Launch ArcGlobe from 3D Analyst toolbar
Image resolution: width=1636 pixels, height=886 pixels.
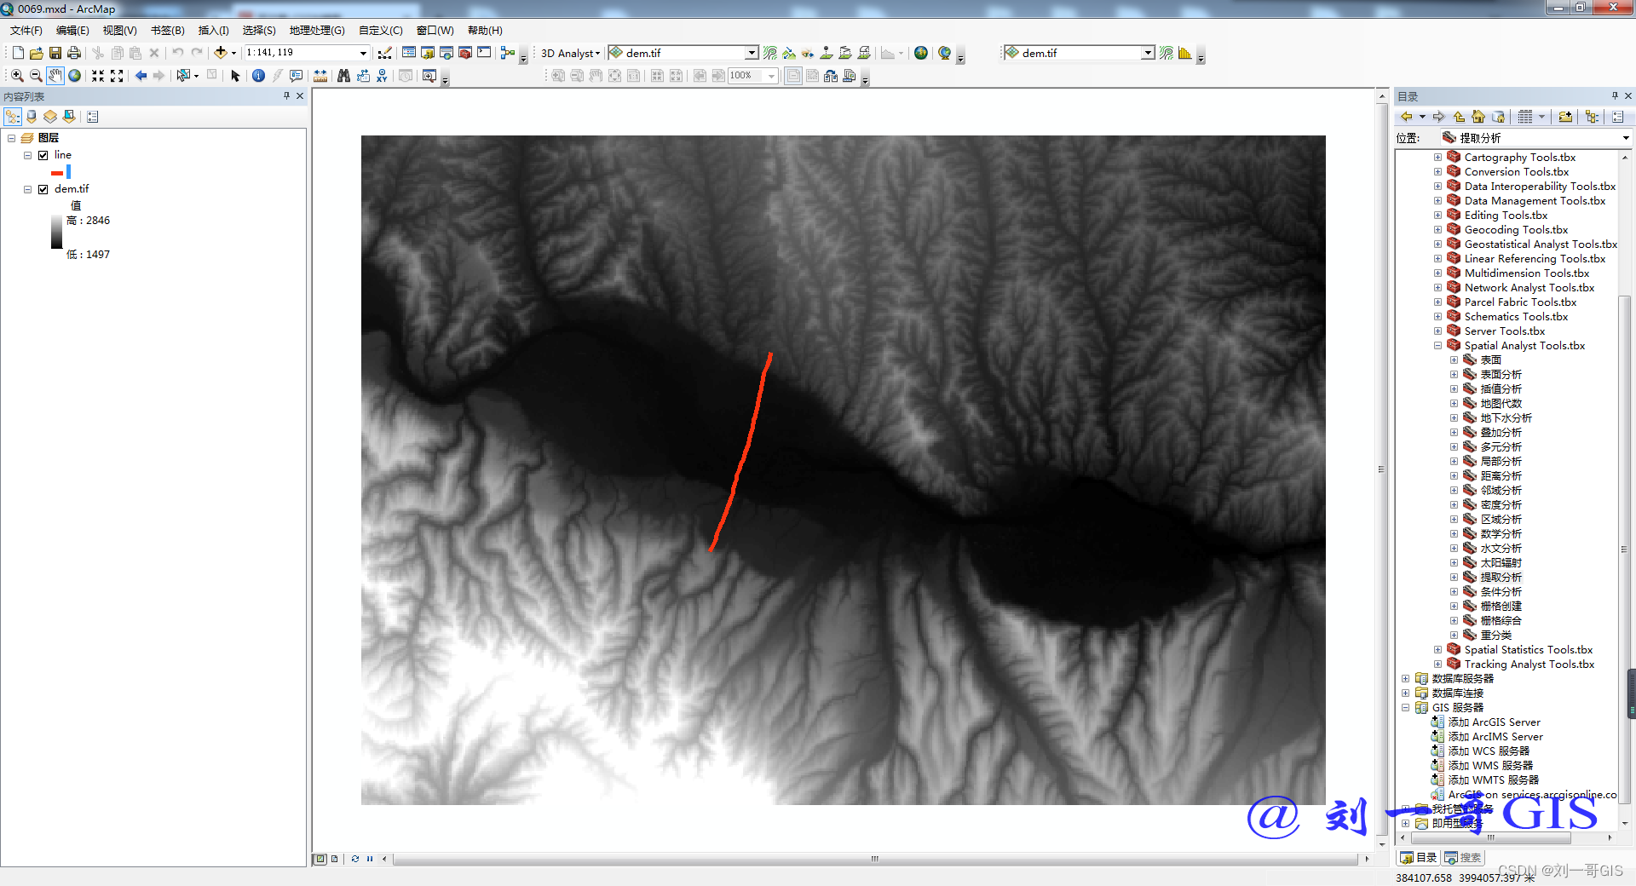944,53
